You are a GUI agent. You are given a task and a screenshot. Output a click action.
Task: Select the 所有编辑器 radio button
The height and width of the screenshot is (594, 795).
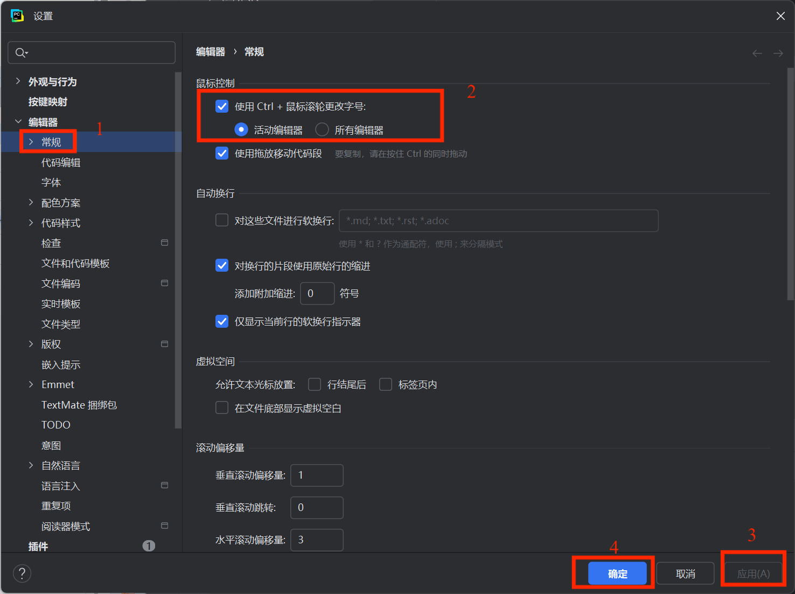pyautogui.click(x=322, y=129)
